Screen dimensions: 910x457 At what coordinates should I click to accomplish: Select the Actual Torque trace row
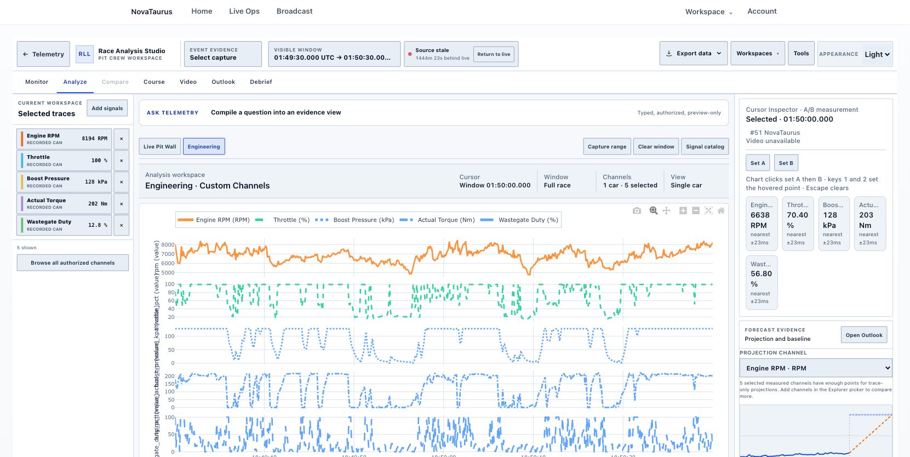click(x=65, y=204)
